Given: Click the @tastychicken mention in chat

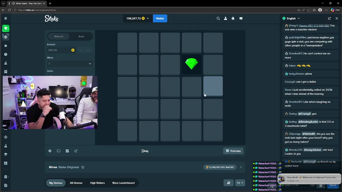Looking at the screenshot, I should click(312, 150).
